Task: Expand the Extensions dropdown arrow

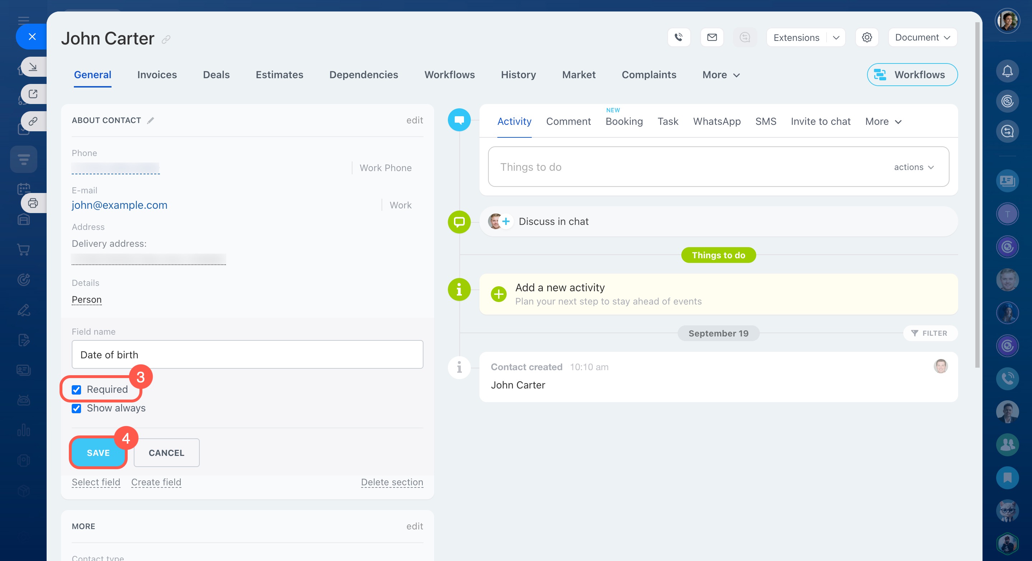Action: coord(836,37)
